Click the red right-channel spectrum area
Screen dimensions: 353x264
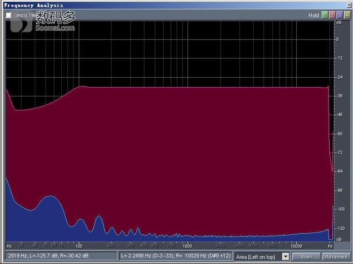[x=193, y=154]
